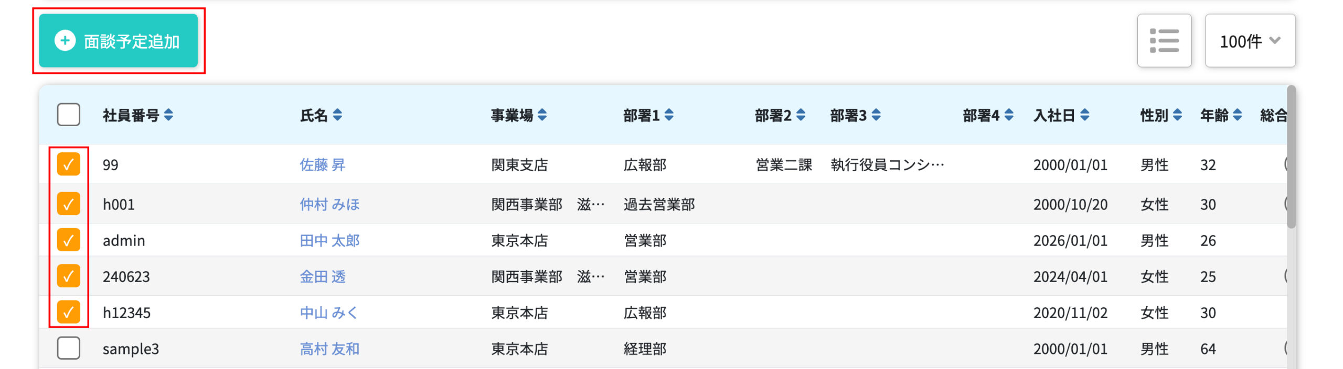Uncheck the checkbox for employee 99

(x=69, y=164)
